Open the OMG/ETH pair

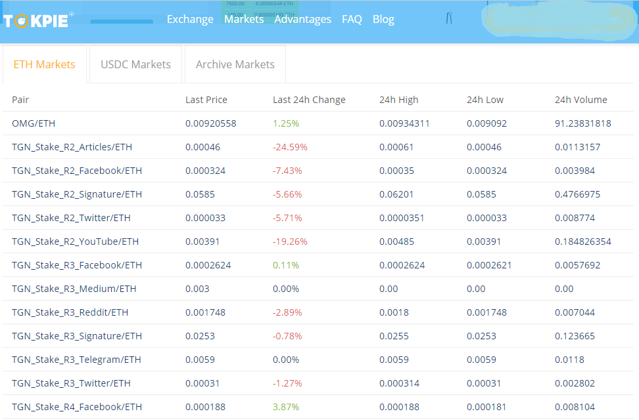pyautogui.click(x=34, y=123)
